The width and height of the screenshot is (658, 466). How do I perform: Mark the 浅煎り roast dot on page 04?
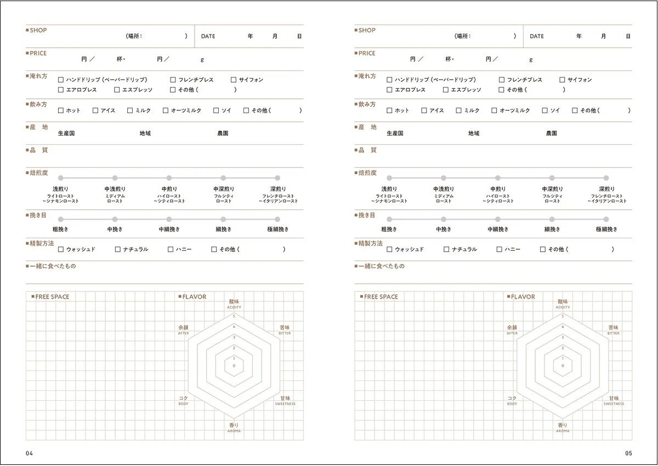[x=61, y=178]
